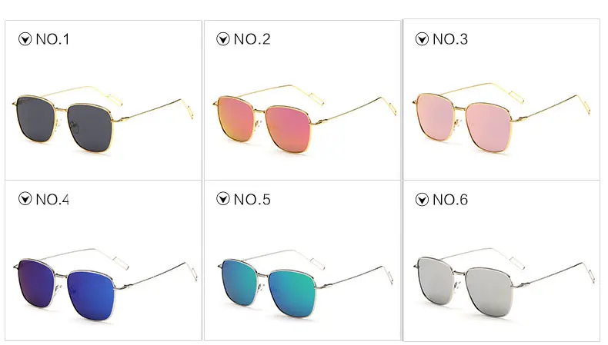Select the silver mirrored lens sunglasses

(x=504, y=283)
